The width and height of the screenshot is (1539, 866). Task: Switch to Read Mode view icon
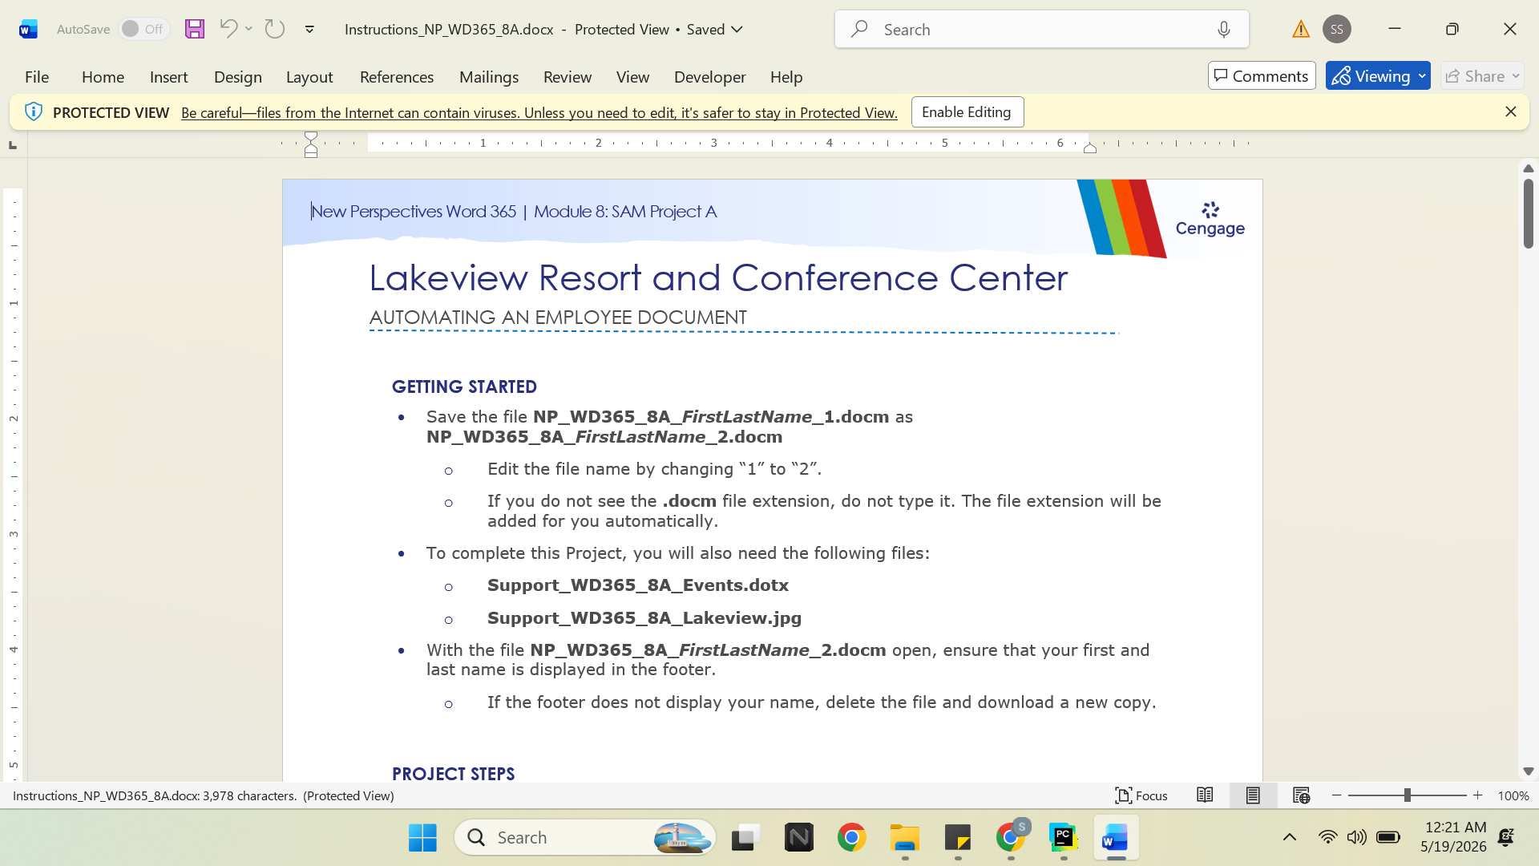click(x=1205, y=795)
